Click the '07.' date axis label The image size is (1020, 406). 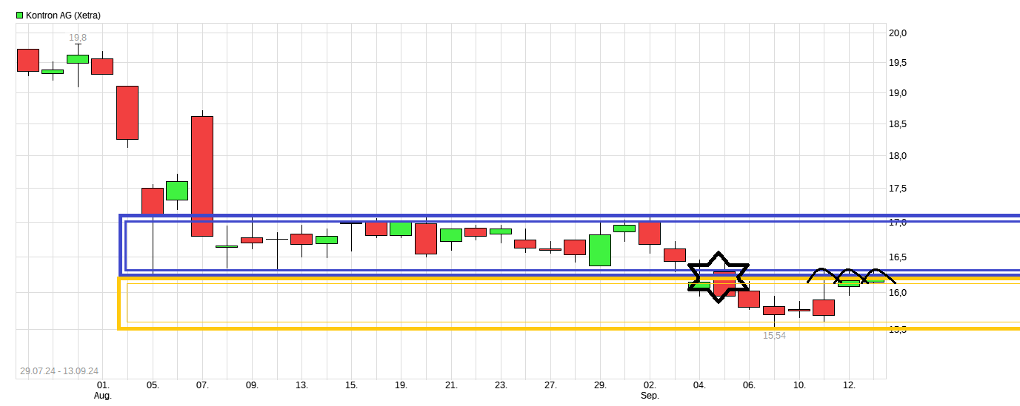202,385
